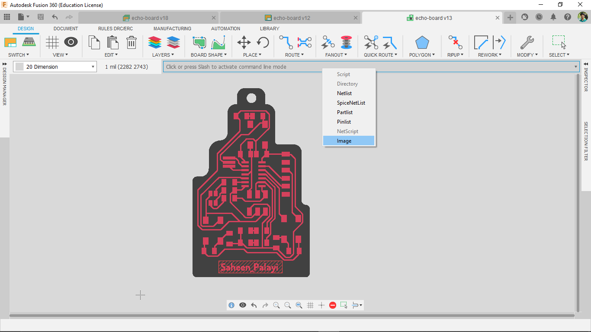Expand the QUICK ROUTE dropdown
591x332 pixels.
[x=380, y=55]
